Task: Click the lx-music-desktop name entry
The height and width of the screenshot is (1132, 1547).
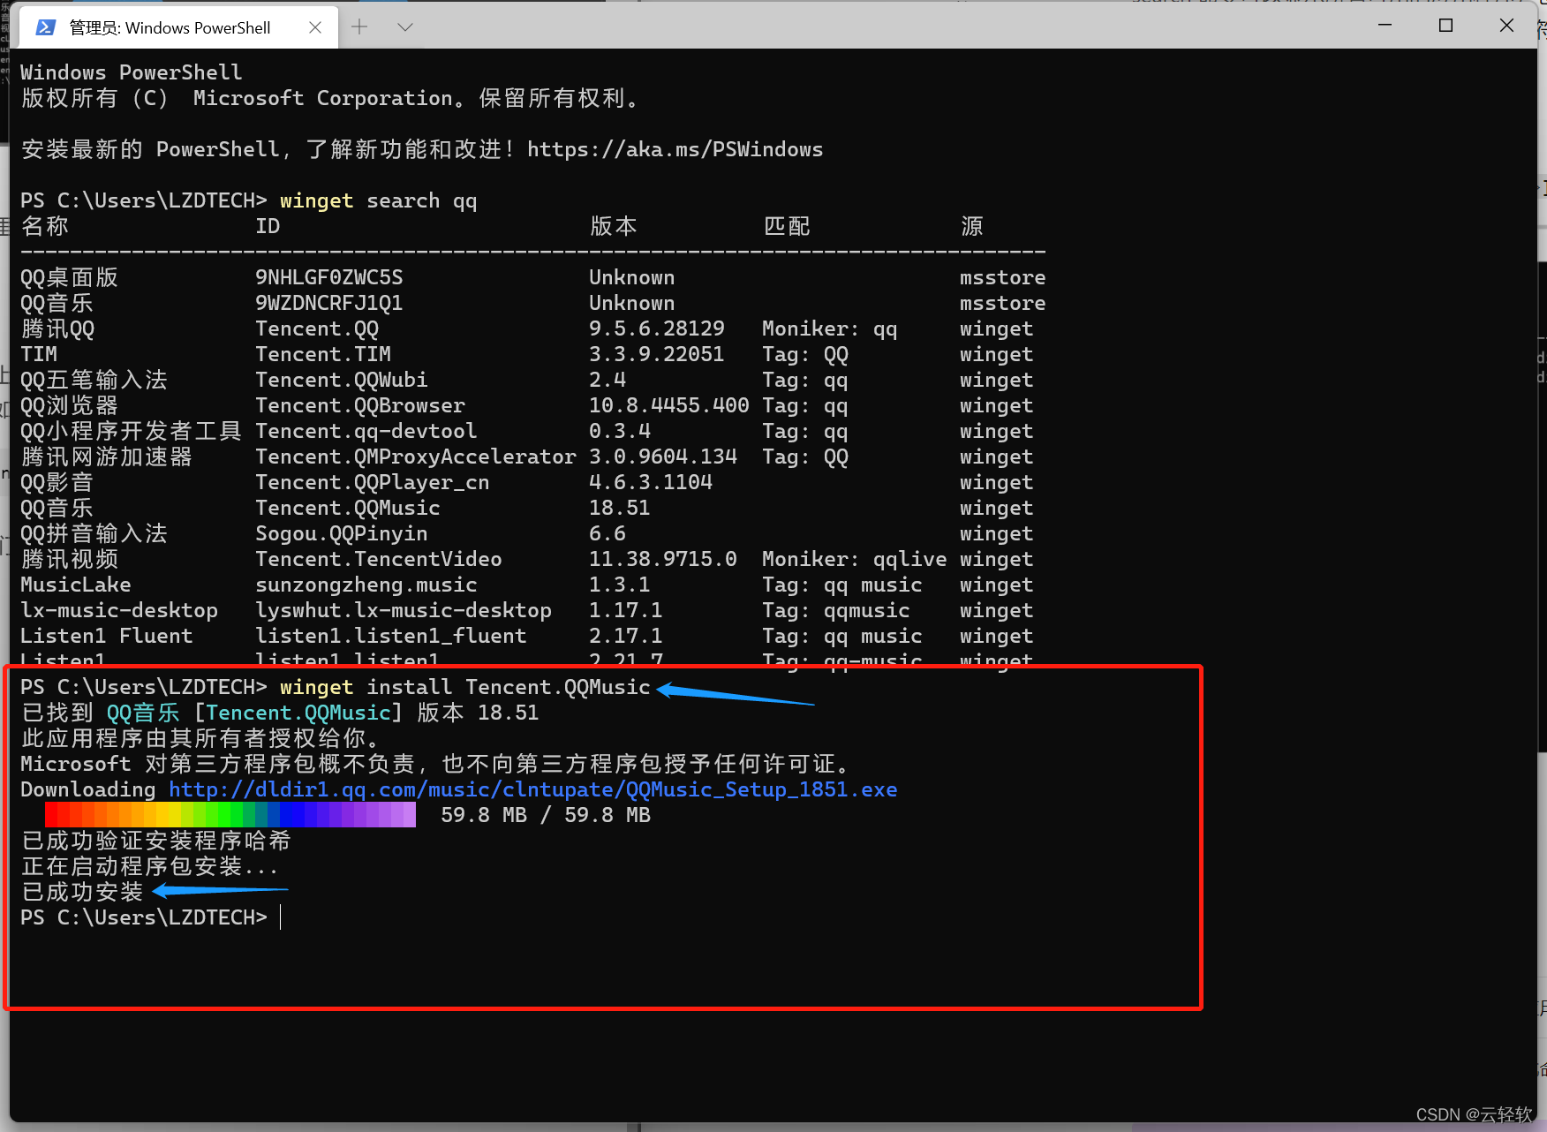Action: click(x=119, y=611)
